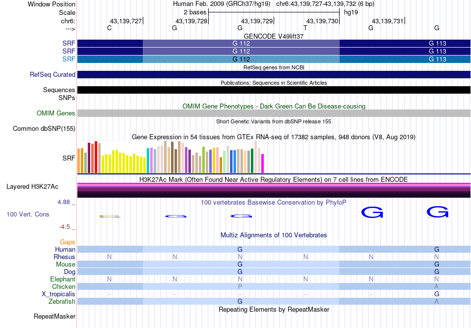Click the hg19 text beside scale bar

(351, 12)
